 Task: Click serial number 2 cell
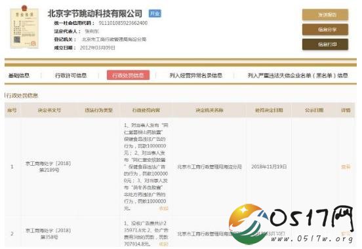coord(12,234)
